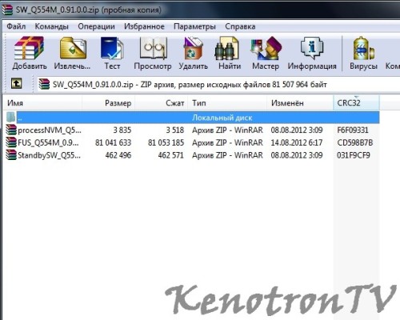This screenshot has width=400, height=320.
Task: Go up one folder level button
Action: click(17, 84)
